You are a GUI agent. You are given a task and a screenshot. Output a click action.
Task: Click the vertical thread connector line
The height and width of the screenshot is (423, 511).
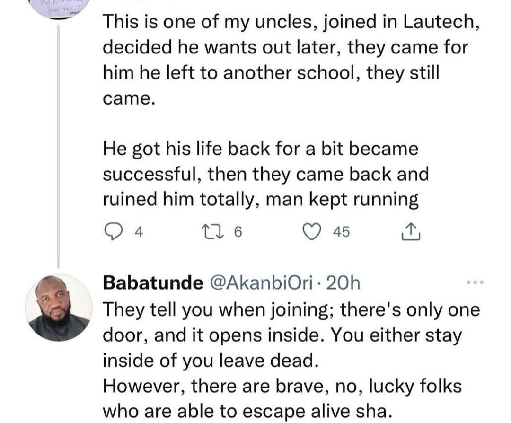[x=58, y=142]
